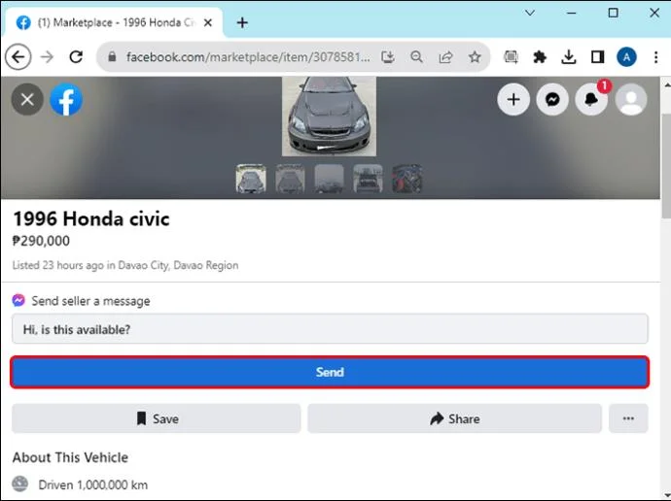Save this Honda Civic listing
Viewport: 671px width, 501px height.
(x=157, y=418)
